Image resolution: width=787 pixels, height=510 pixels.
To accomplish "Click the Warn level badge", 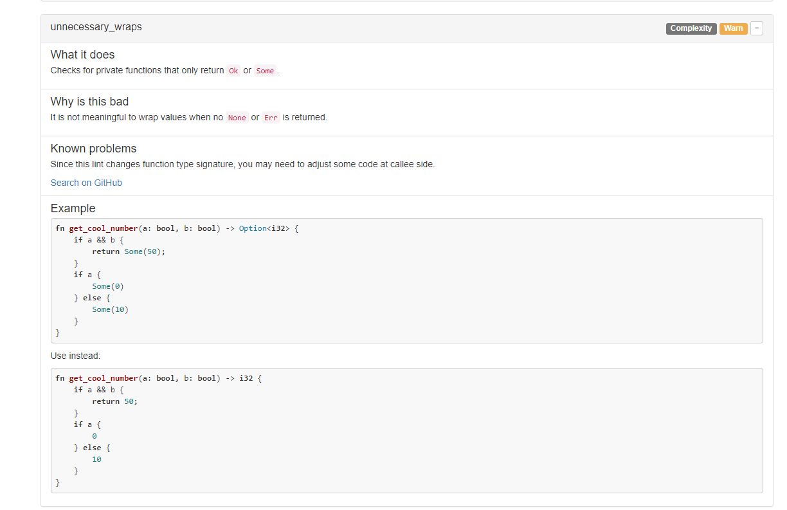I will coord(733,28).
